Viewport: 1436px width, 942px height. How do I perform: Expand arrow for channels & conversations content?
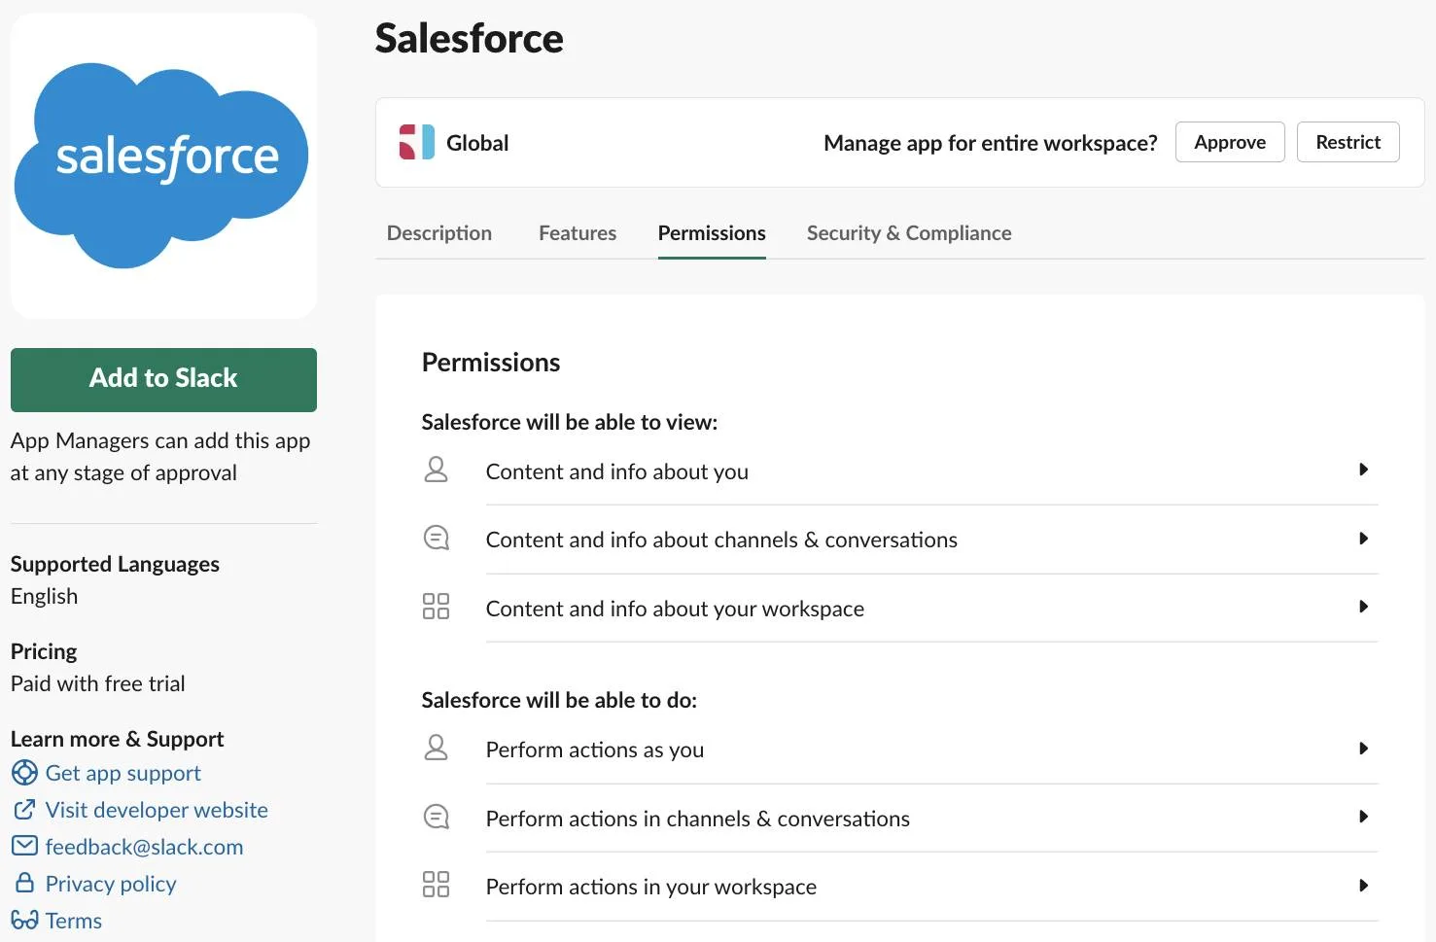click(1363, 539)
